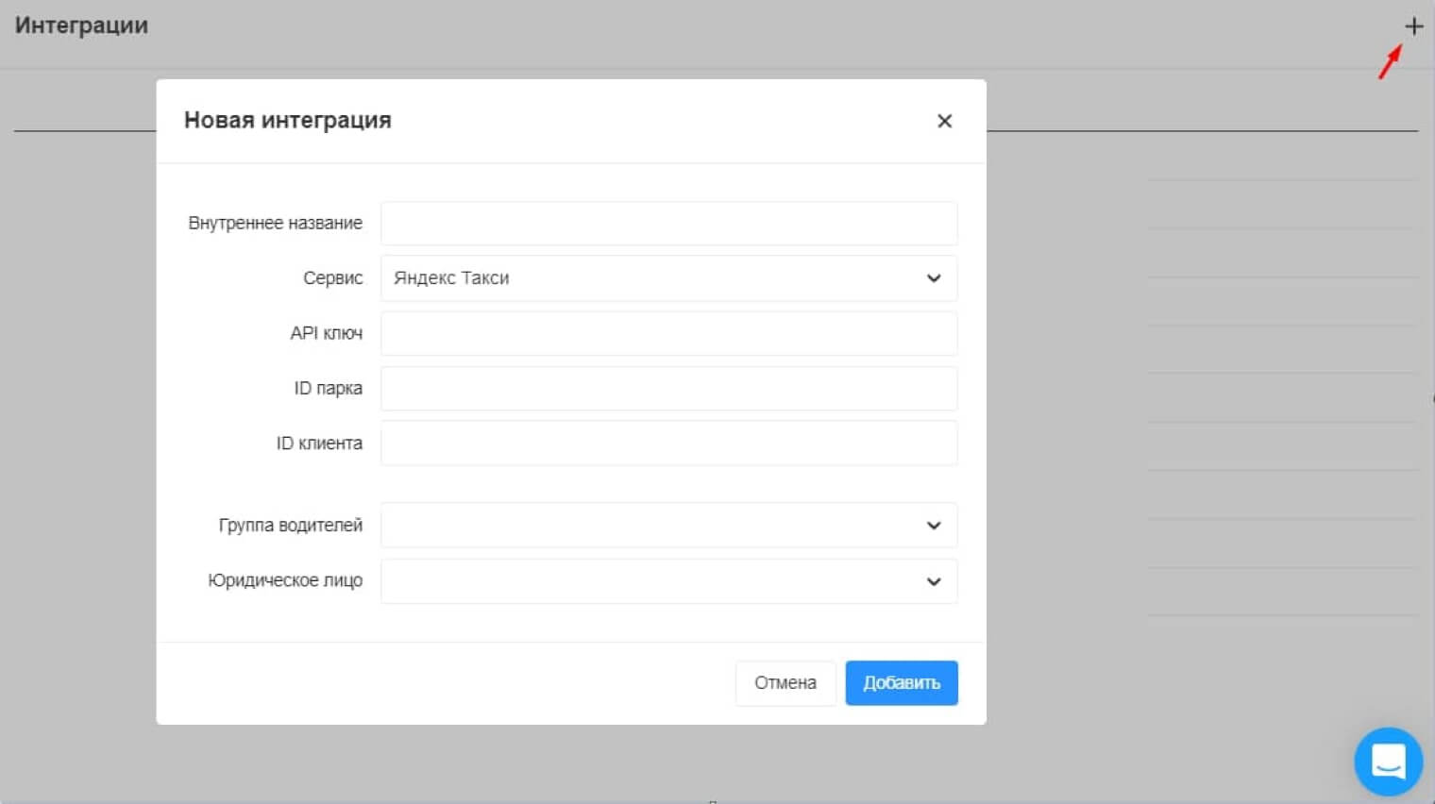Screen dimensions: 1435x804
Task: Click the chevron arrow in Сервис field
Action: (934, 278)
